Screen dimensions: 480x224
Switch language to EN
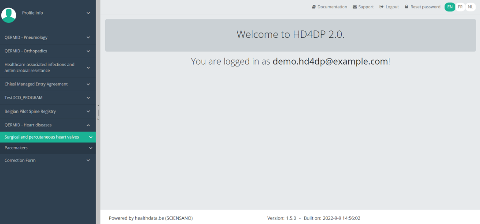pos(450,7)
